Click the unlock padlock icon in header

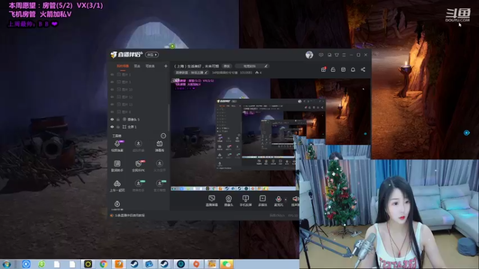tap(333, 69)
